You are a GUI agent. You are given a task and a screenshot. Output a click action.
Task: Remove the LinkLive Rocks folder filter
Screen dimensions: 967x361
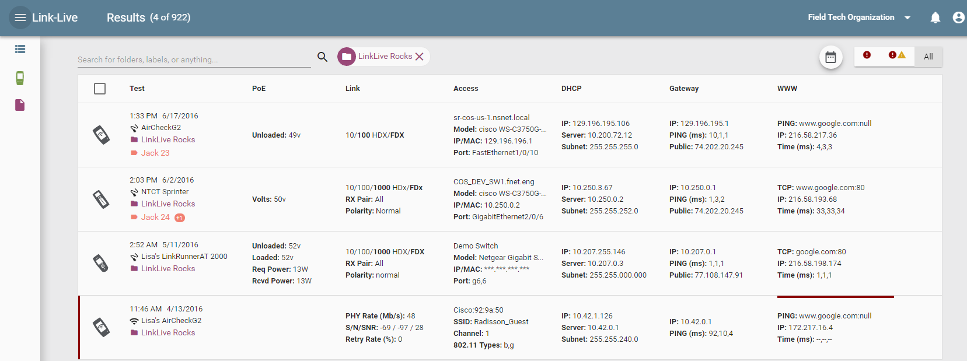coord(419,57)
